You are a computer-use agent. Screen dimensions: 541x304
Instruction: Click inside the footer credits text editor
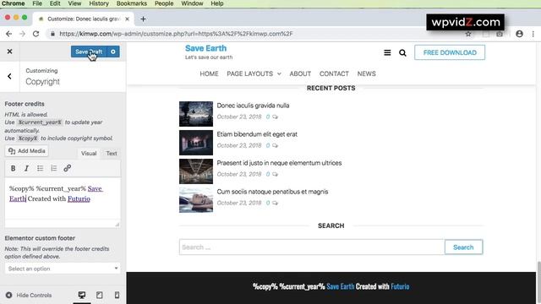(x=63, y=199)
